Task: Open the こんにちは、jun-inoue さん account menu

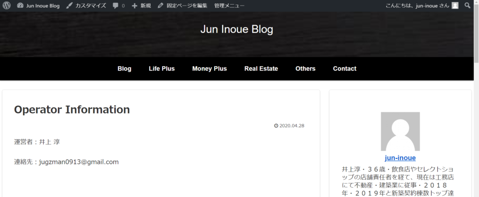Action: (422, 6)
